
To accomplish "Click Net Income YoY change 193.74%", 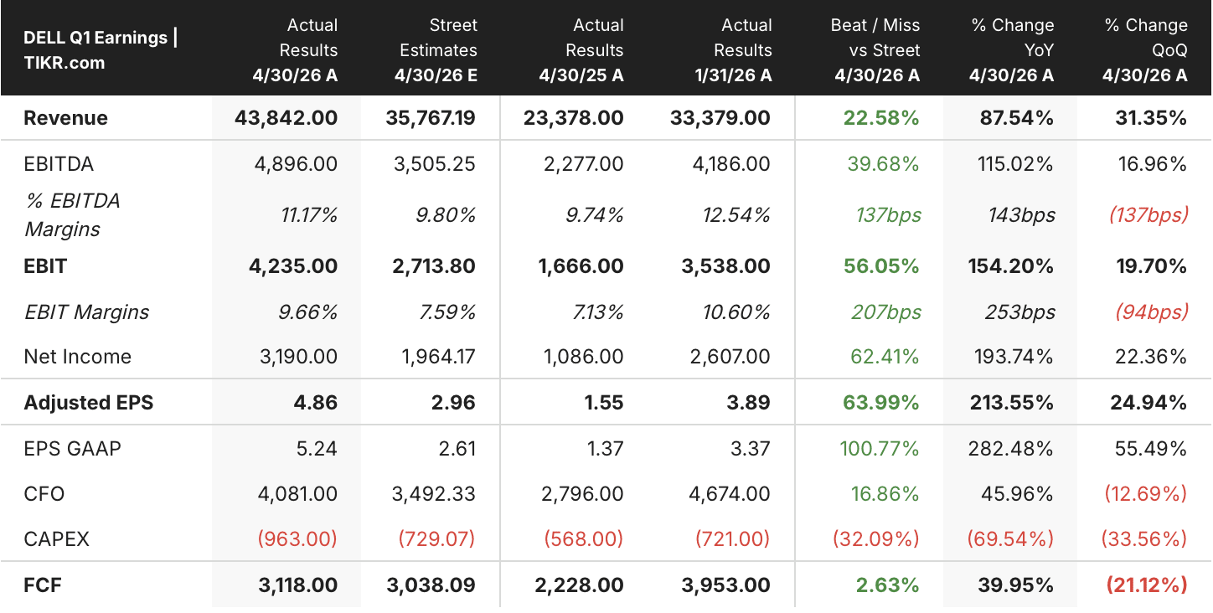I will point(1014,357).
